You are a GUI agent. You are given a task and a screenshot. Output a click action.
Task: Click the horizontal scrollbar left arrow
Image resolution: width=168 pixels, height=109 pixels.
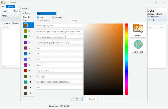3,67
